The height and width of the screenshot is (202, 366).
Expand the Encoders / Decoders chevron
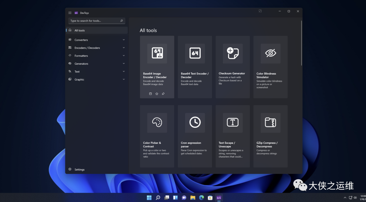124,48
